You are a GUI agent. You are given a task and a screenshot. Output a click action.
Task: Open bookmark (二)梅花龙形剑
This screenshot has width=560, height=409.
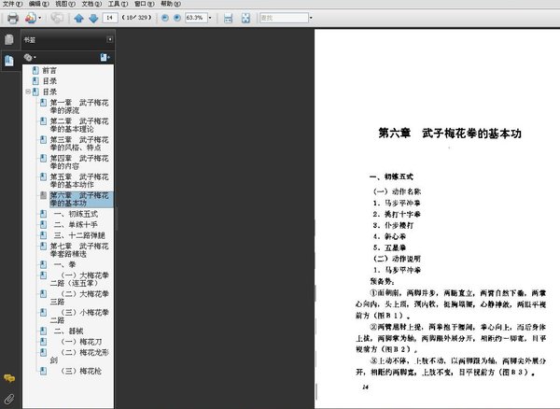point(79,357)
